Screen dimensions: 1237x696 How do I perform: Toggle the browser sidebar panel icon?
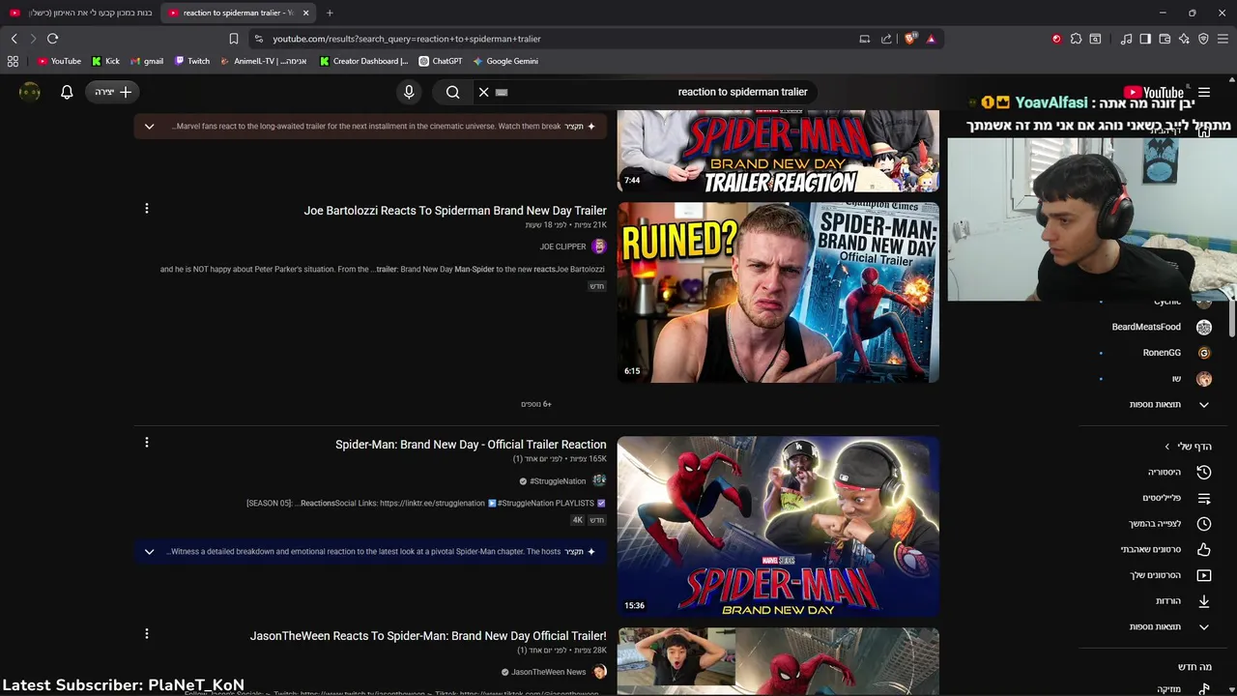pos(1145,39)
